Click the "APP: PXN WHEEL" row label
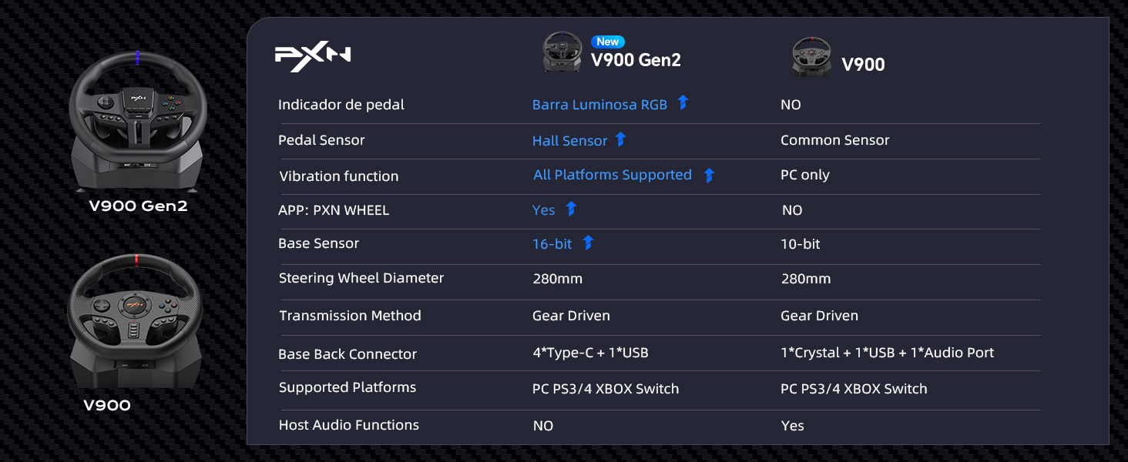The image size is (1128, 462). (x=334, y=210)
